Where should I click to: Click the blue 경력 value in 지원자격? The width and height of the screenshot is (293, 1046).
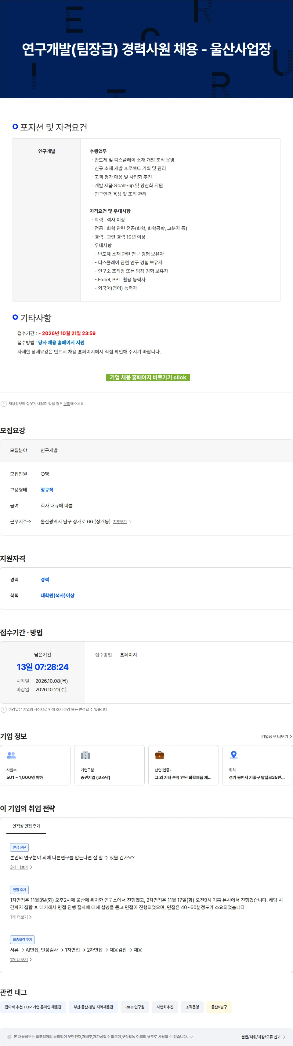45,580
